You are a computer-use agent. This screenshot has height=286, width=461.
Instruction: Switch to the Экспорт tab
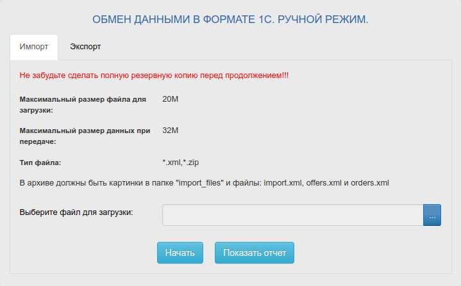click(85, 47)
